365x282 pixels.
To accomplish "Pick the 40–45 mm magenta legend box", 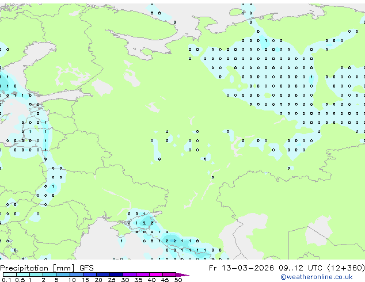I will 156,275.
